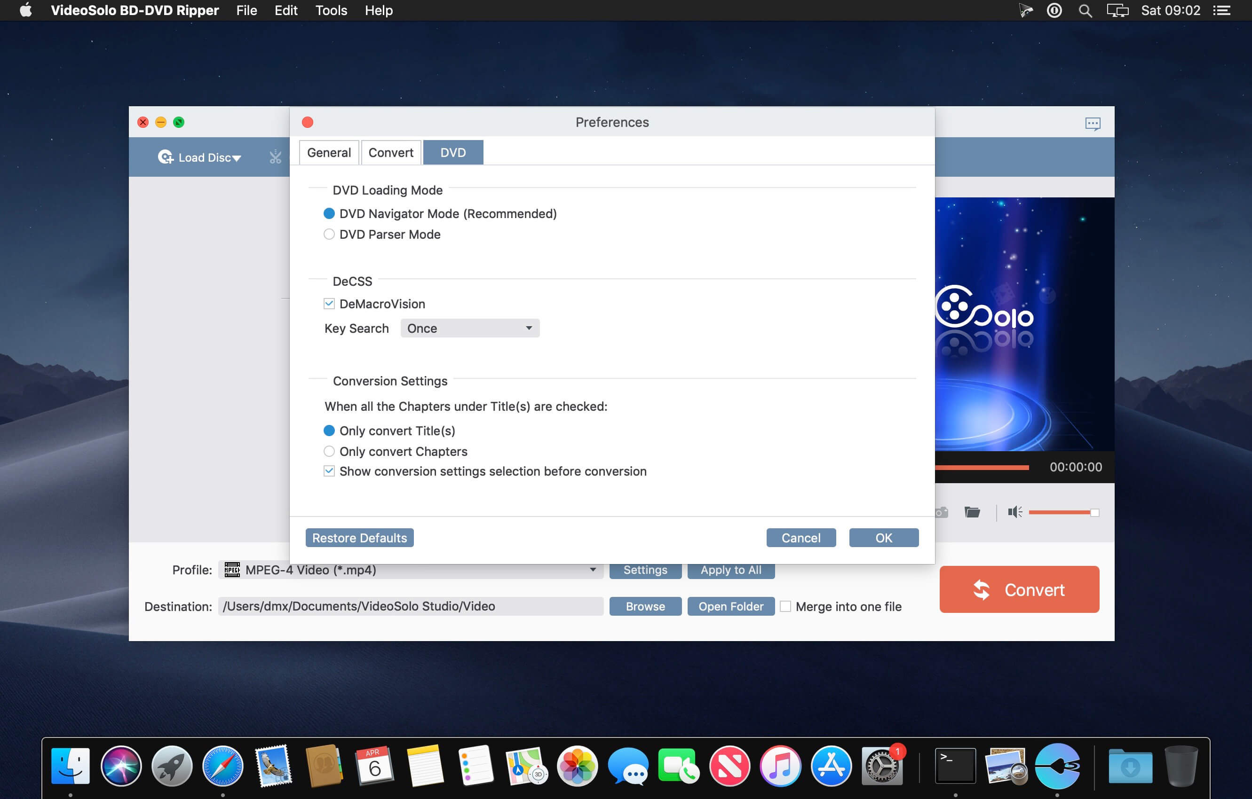Open Safari from the Dock

tap(222, 765)
